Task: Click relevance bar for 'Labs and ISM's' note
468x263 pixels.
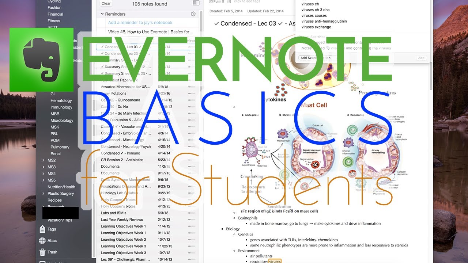Action: coord(192,213)
